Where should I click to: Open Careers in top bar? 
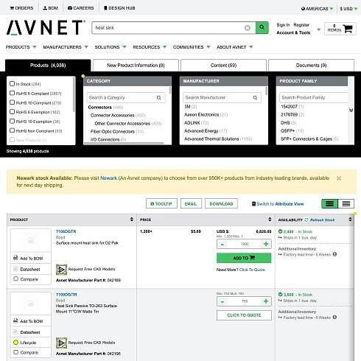coord(80,8)
